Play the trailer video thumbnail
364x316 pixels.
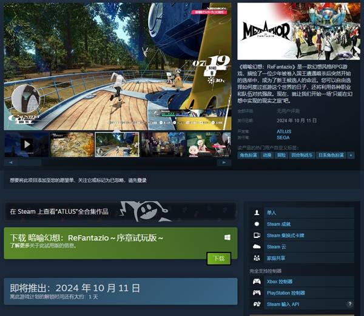point(27,144)
